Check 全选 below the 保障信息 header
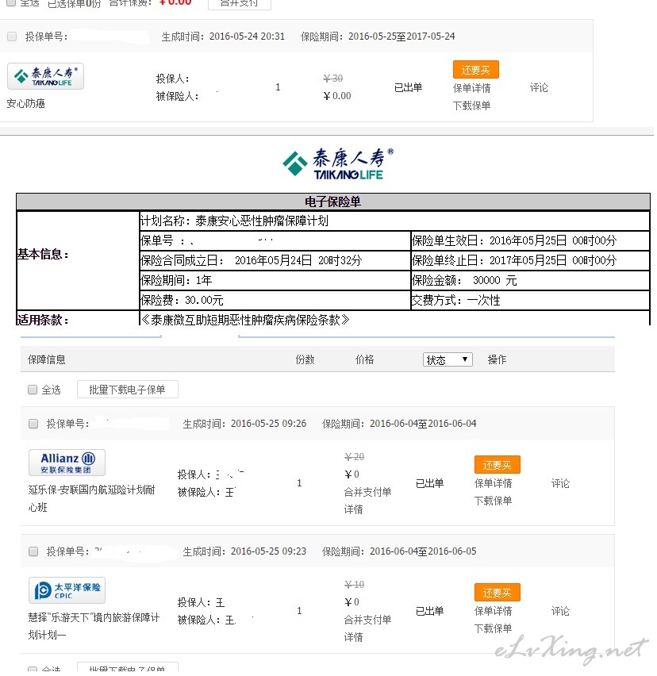Image resolution: width=657 pixels, height=676 pixels. [33, 390]
